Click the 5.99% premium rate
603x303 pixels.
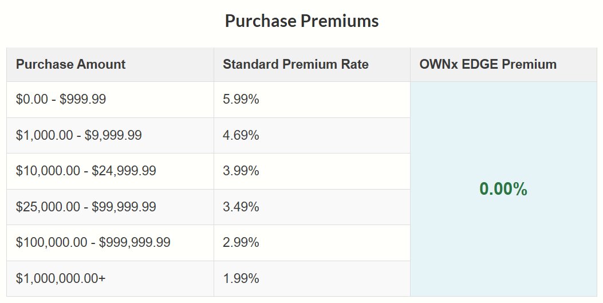241,99
